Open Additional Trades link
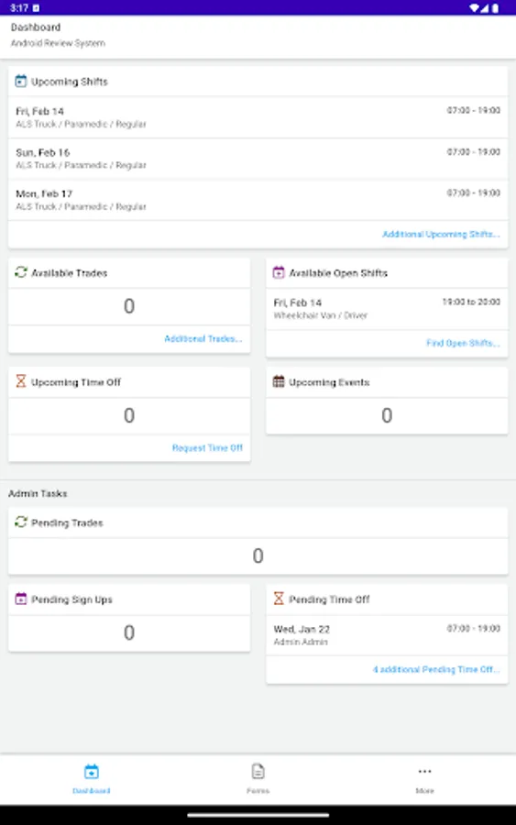516x825 pixels. 203,339
